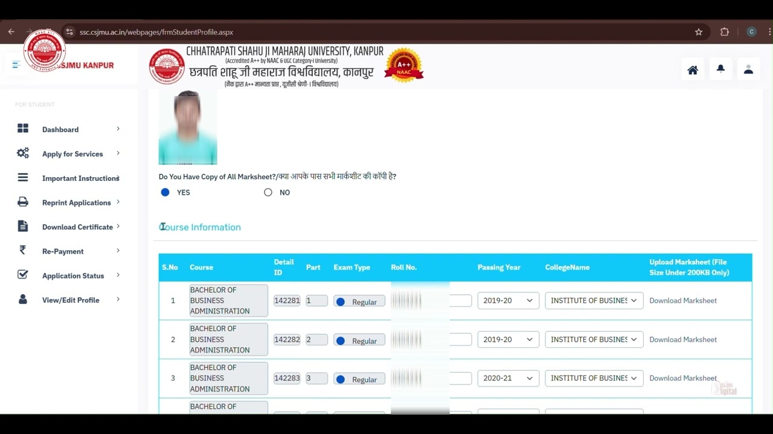Open CollegeName dropdown in row 2

pyautogui.click(x=594, y=339)
